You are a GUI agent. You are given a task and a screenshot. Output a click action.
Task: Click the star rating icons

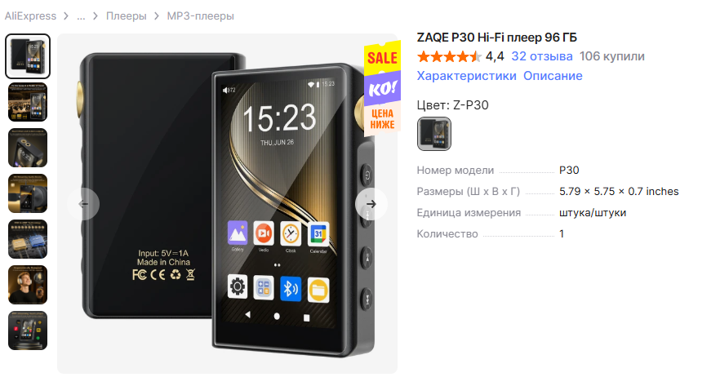tap(449, 56)
